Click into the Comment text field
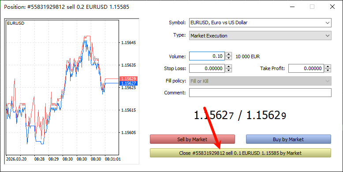This screenshot has height=172, width=343. click(x=260, y=93)
